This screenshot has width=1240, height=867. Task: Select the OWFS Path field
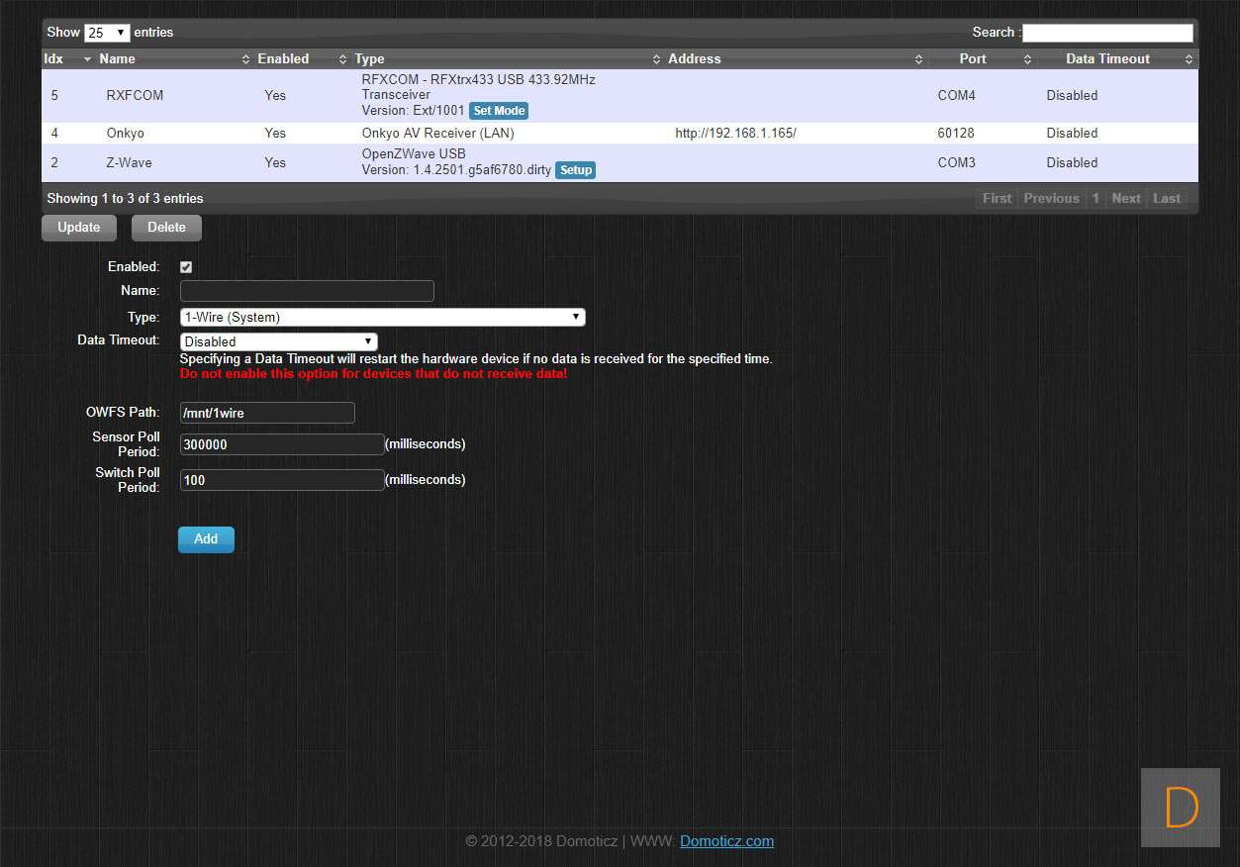pyautogui.click(x=267, y=413)
